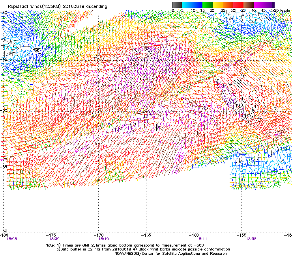Click the black station marker near -176, -44

(37, 50)
